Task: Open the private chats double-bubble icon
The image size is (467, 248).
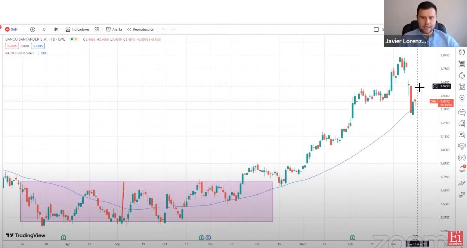Action: 462,123
